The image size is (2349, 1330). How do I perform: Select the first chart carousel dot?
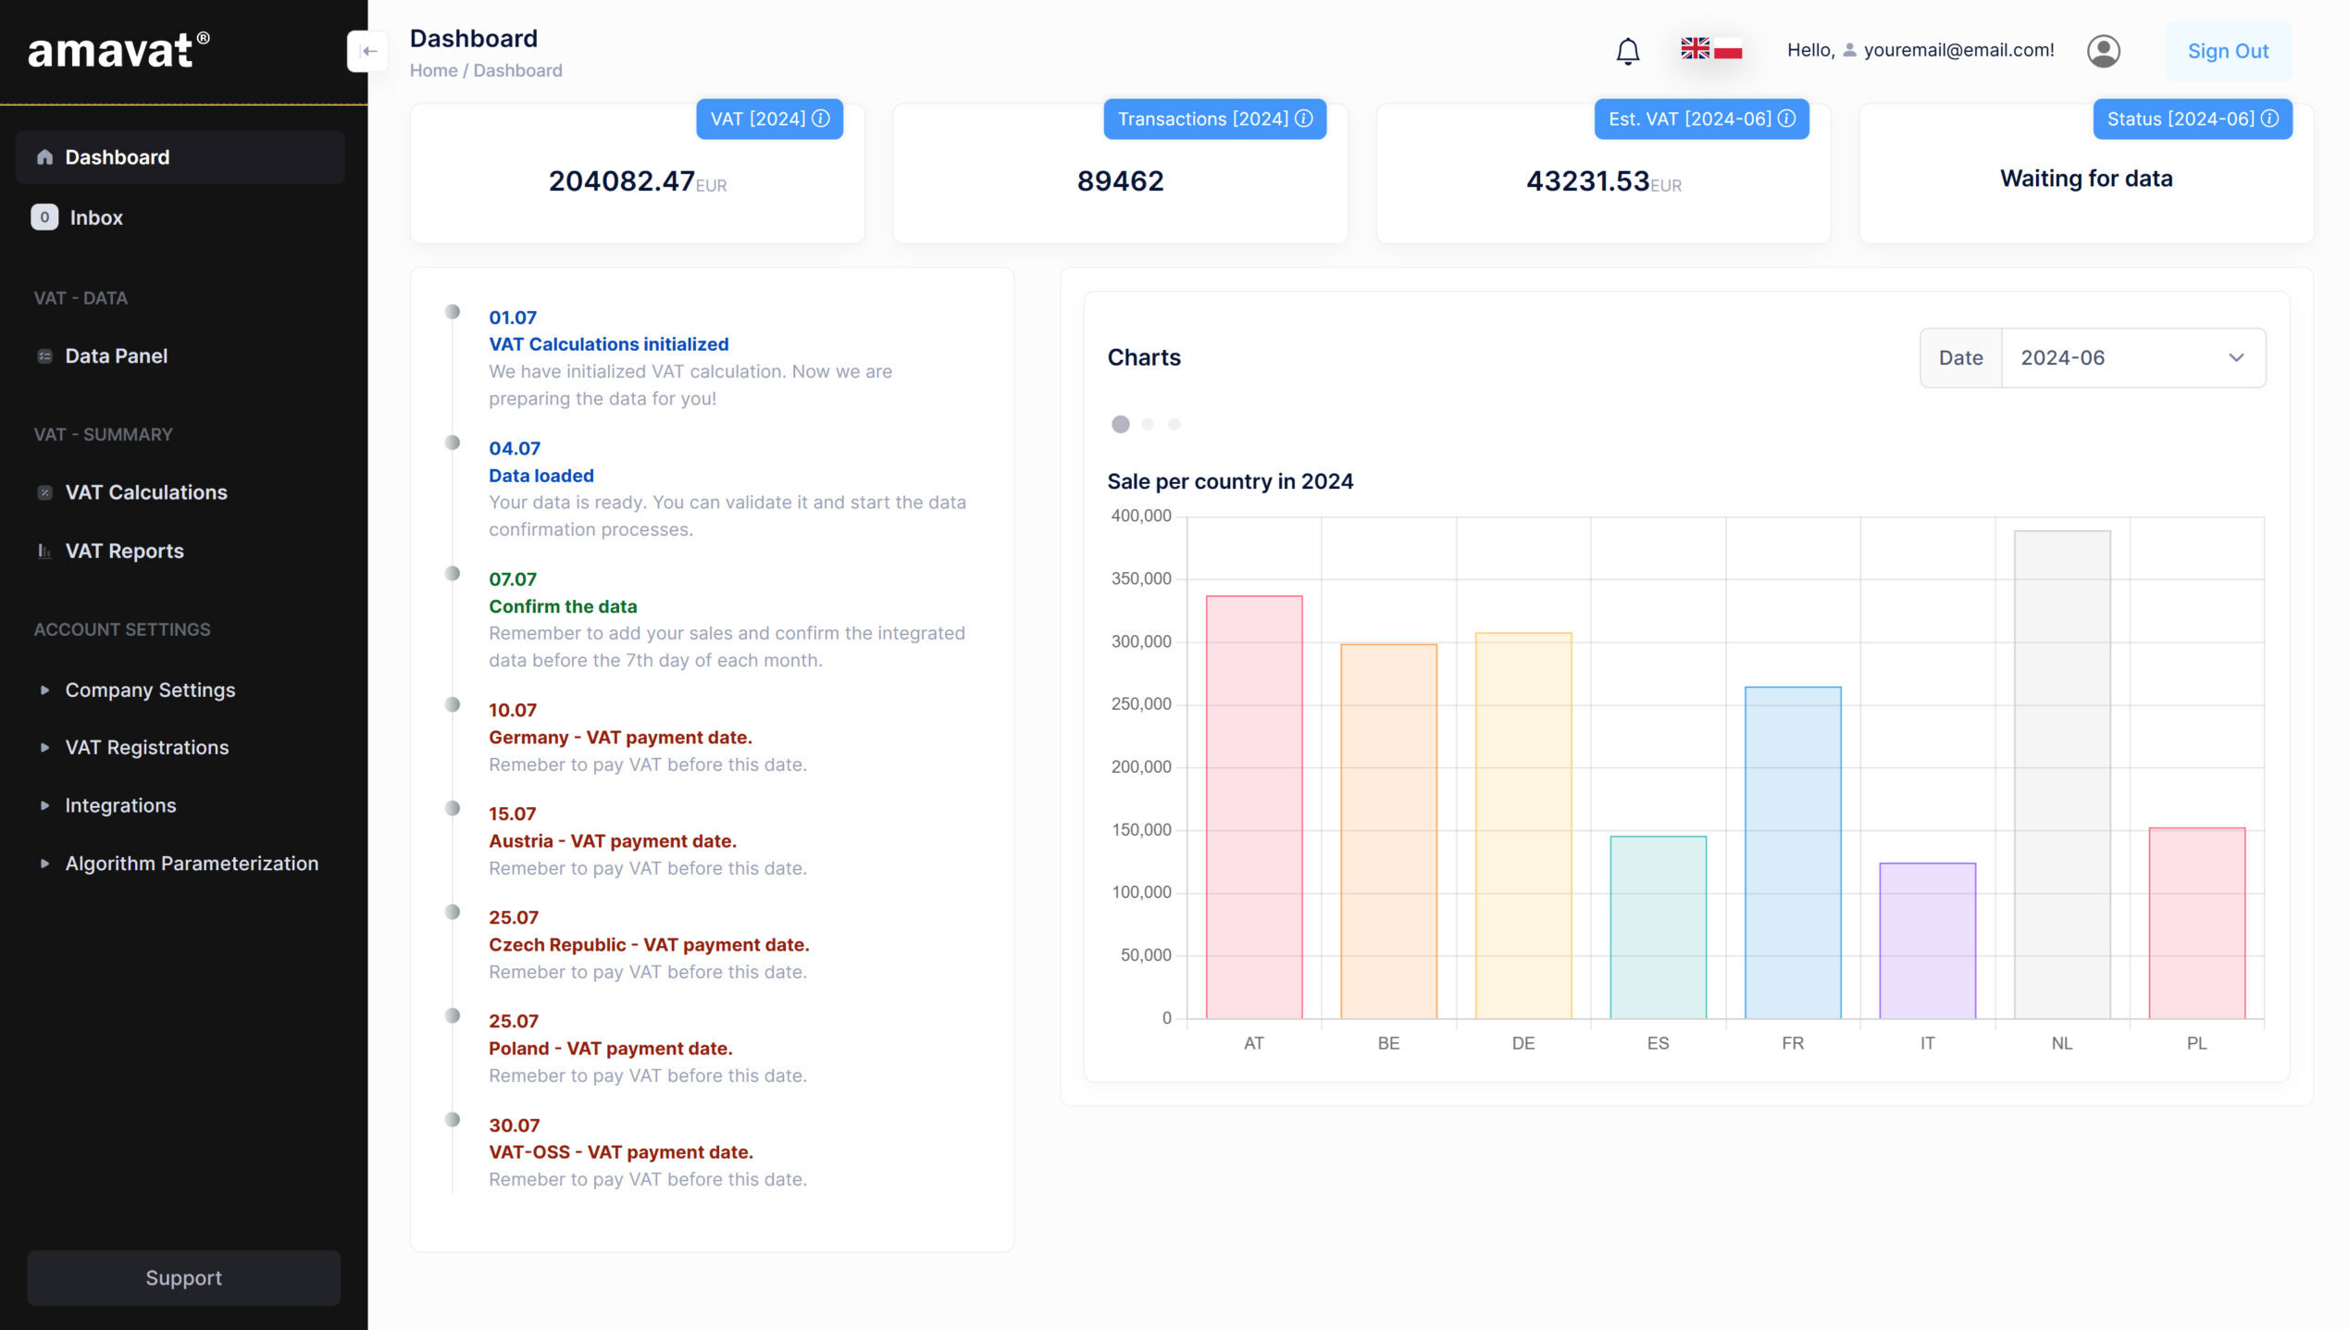tap(1120, 424)
